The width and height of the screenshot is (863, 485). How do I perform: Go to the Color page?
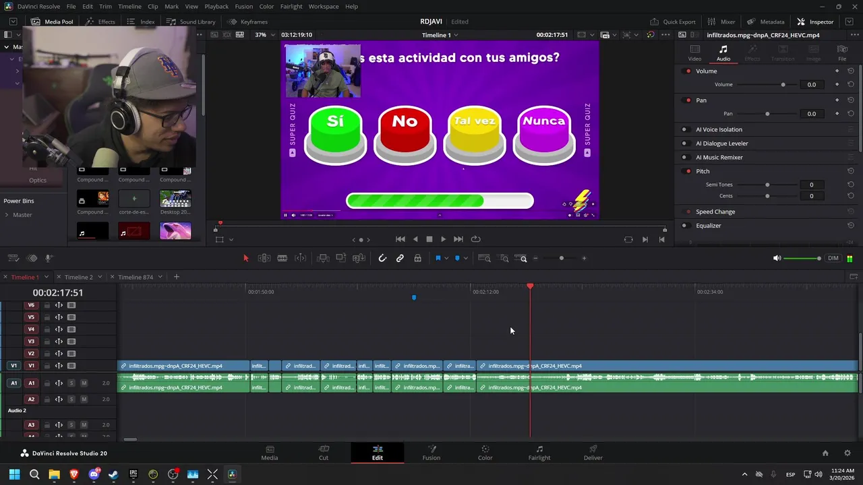pos(485,453)
